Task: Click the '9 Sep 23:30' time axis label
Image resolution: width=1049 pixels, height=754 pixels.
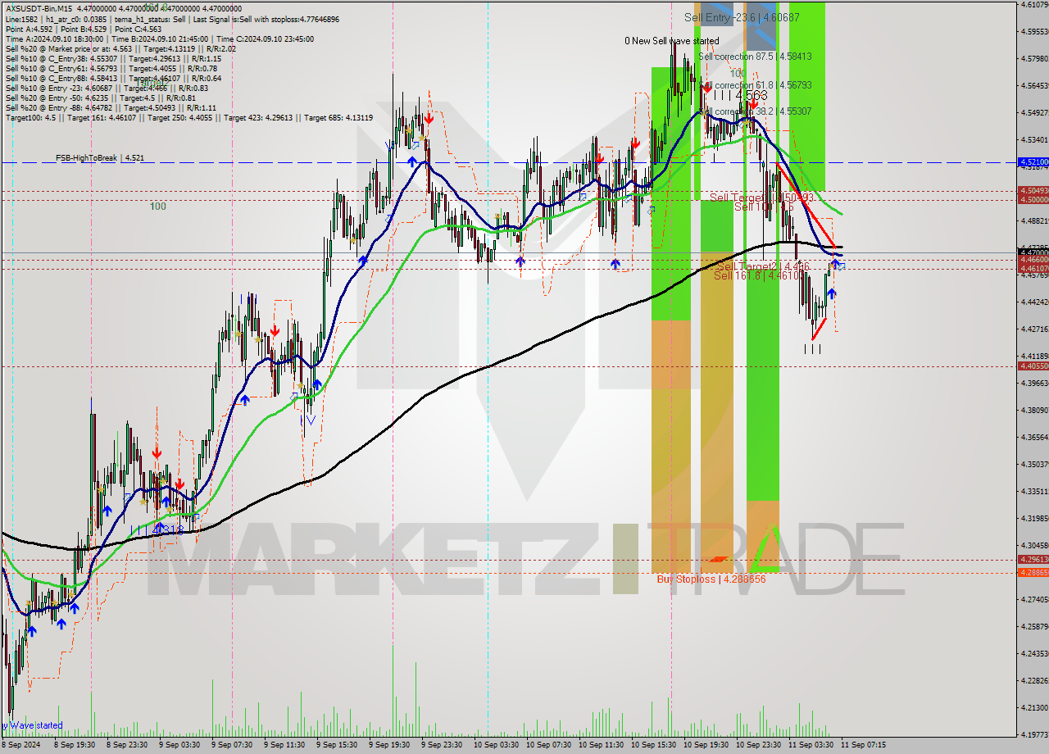Action: coord(441,745)
